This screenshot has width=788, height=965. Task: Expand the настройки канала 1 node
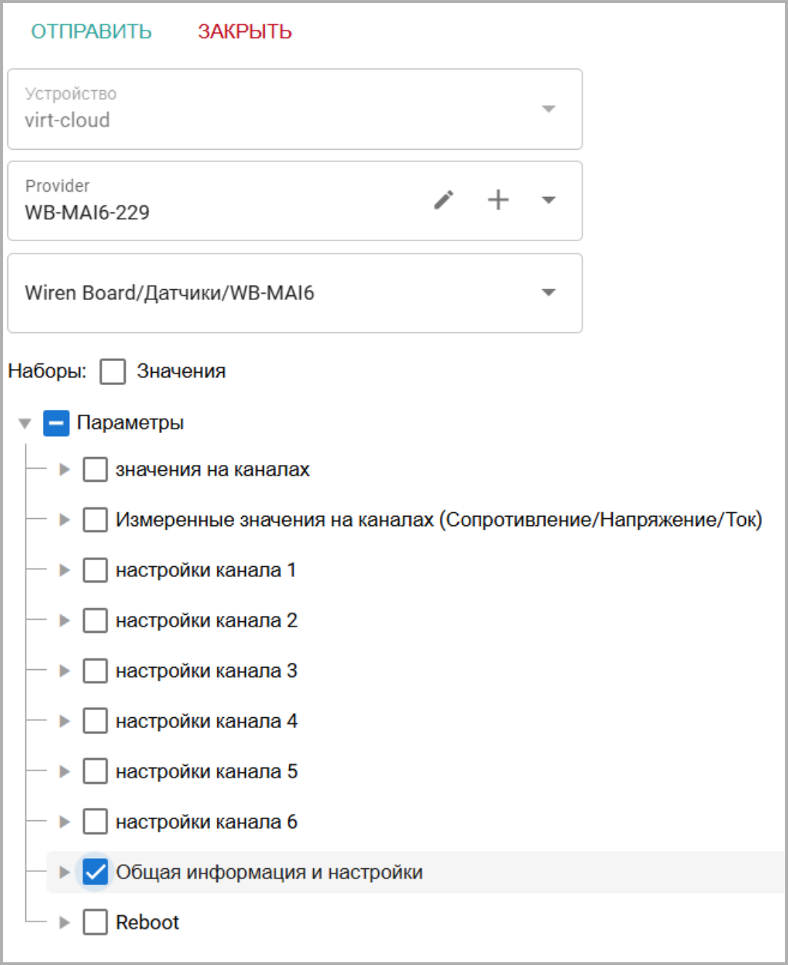coord(65,570)
